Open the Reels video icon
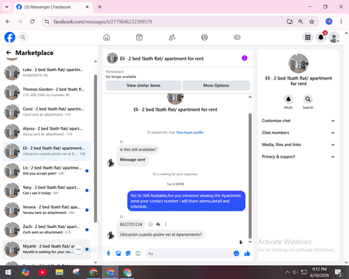Viewport: 349px width, 279px height. (x=139, y=37)
